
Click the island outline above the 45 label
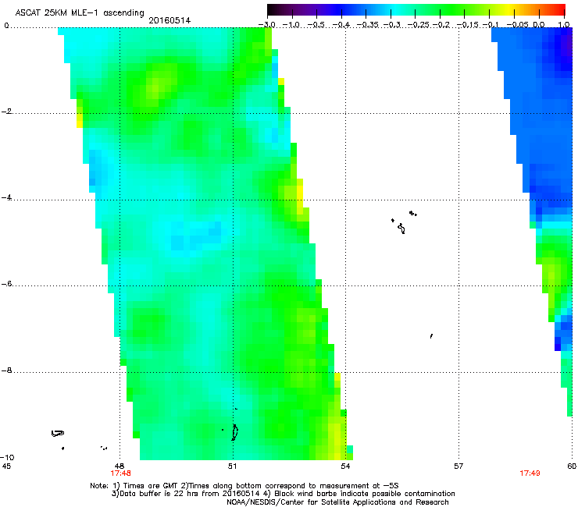click(x=58, y=434)
